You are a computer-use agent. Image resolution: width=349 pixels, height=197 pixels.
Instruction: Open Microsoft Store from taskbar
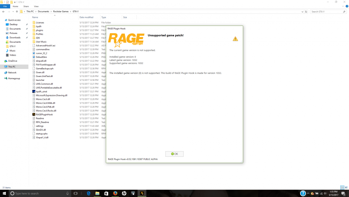(106, 194)
